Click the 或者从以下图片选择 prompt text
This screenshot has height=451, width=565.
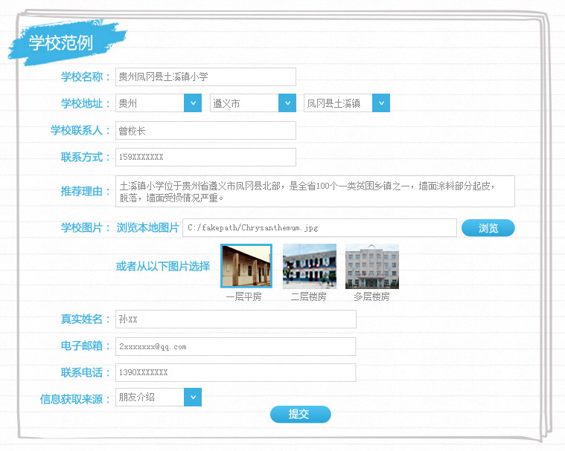tap(163, 266)
